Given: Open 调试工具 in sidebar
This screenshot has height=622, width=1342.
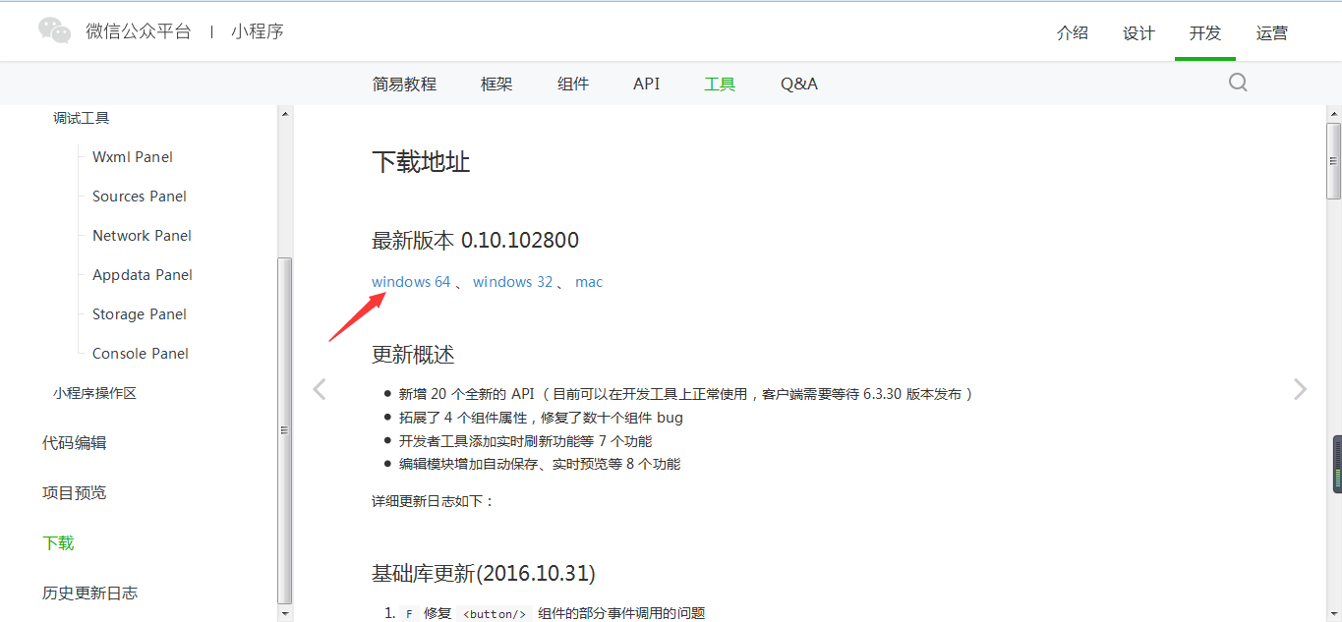Looking at the screenshot, I should (x=82, y=118).
